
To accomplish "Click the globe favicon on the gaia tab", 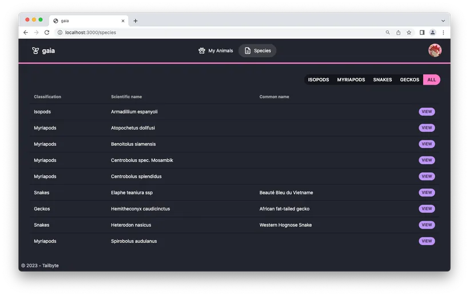I will 55,21.
